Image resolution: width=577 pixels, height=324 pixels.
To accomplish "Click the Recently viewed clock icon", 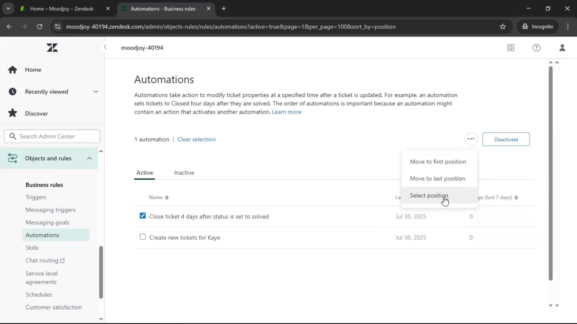I will click(12, 91).
